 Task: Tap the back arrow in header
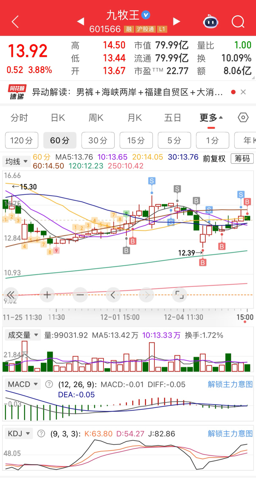point(15,22)
